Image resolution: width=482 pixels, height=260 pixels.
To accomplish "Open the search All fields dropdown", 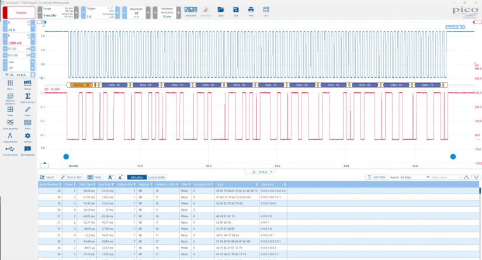I will [414, 178].
